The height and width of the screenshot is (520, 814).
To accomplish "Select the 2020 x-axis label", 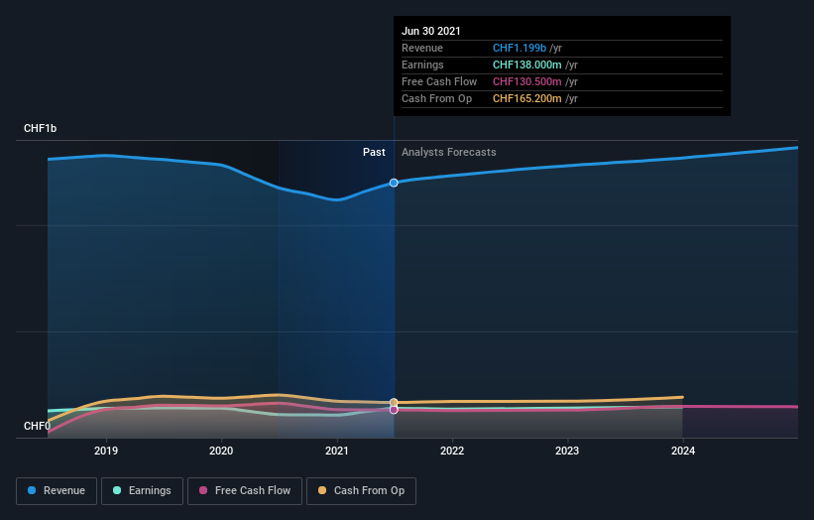I will tap(221, 451).
